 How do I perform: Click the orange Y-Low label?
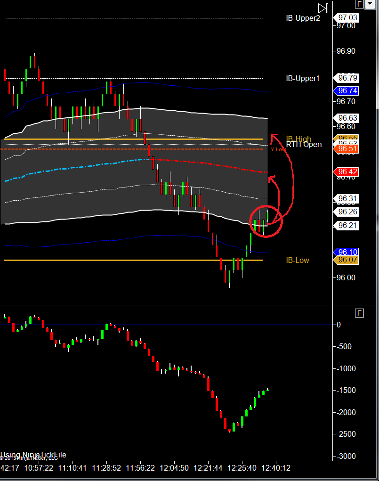click(x=278, y=149)
